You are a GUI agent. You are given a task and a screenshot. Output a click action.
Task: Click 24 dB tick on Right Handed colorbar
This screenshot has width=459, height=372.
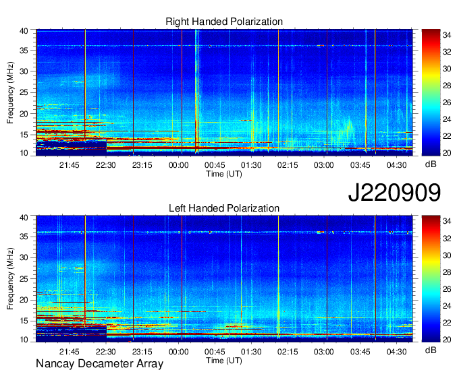tap(447, 119)
